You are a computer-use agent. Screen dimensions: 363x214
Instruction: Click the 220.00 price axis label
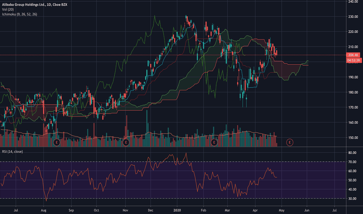(x=353, y=32)
